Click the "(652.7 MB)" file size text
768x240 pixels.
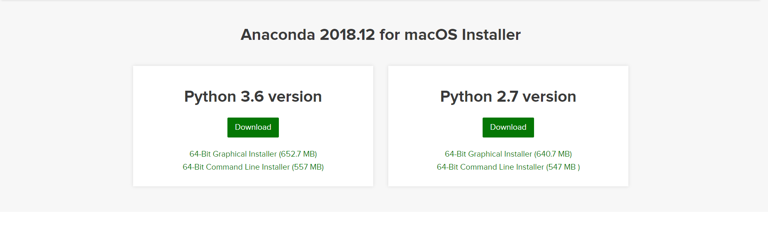pos(298,154)
